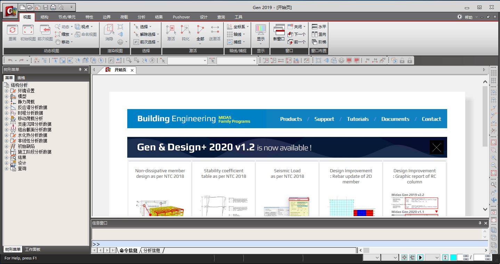
Task: Click the 初始视图 initial view icon
Action: 28,30
